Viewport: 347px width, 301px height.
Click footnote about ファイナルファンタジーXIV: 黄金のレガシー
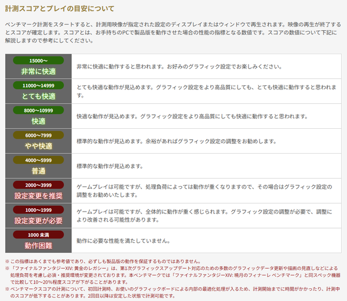tap(173, 275)
